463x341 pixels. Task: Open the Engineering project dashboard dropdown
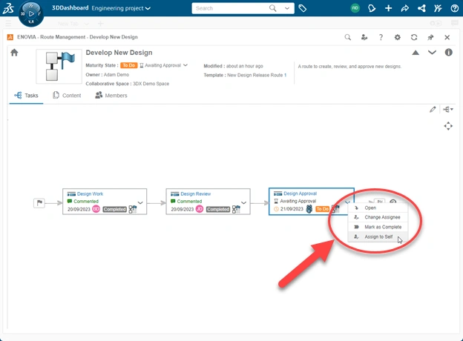(121, 8)
